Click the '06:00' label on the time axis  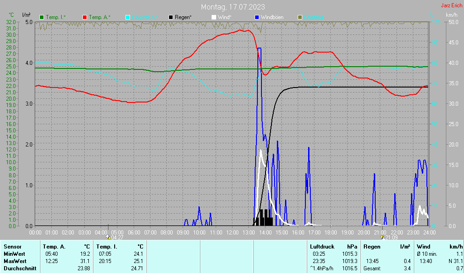point(134,233)
